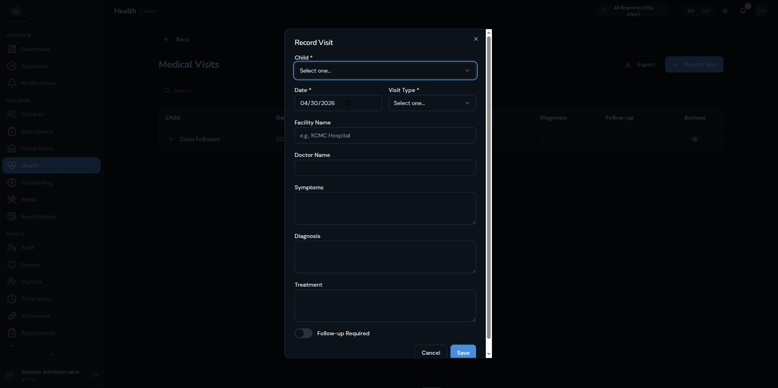Screen dimensions: 778x388
Task: Click the Visitors icon in sidebar
Action: 12,282
